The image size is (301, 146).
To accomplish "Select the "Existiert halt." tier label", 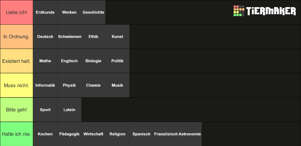I will (x=17, y=61).
